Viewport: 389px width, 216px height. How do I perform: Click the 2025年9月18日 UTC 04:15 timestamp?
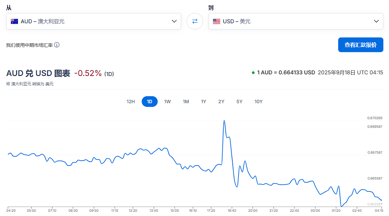(350, 73)
